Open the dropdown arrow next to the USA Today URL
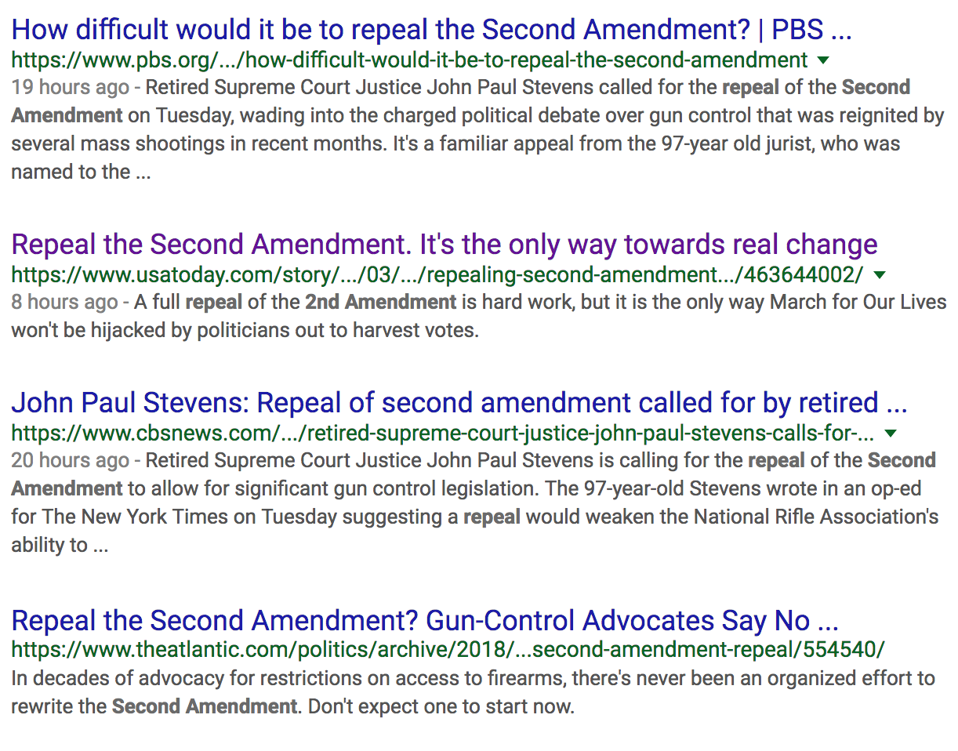958x751 pixels. click(879, 275)
